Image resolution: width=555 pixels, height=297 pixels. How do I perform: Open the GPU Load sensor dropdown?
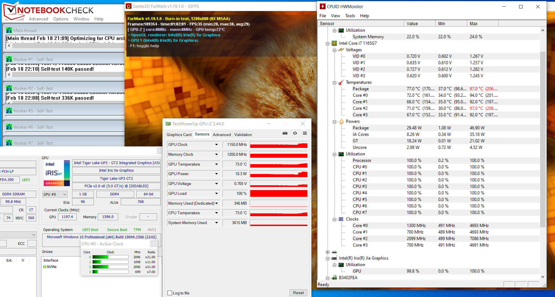[x=216, y=193]
